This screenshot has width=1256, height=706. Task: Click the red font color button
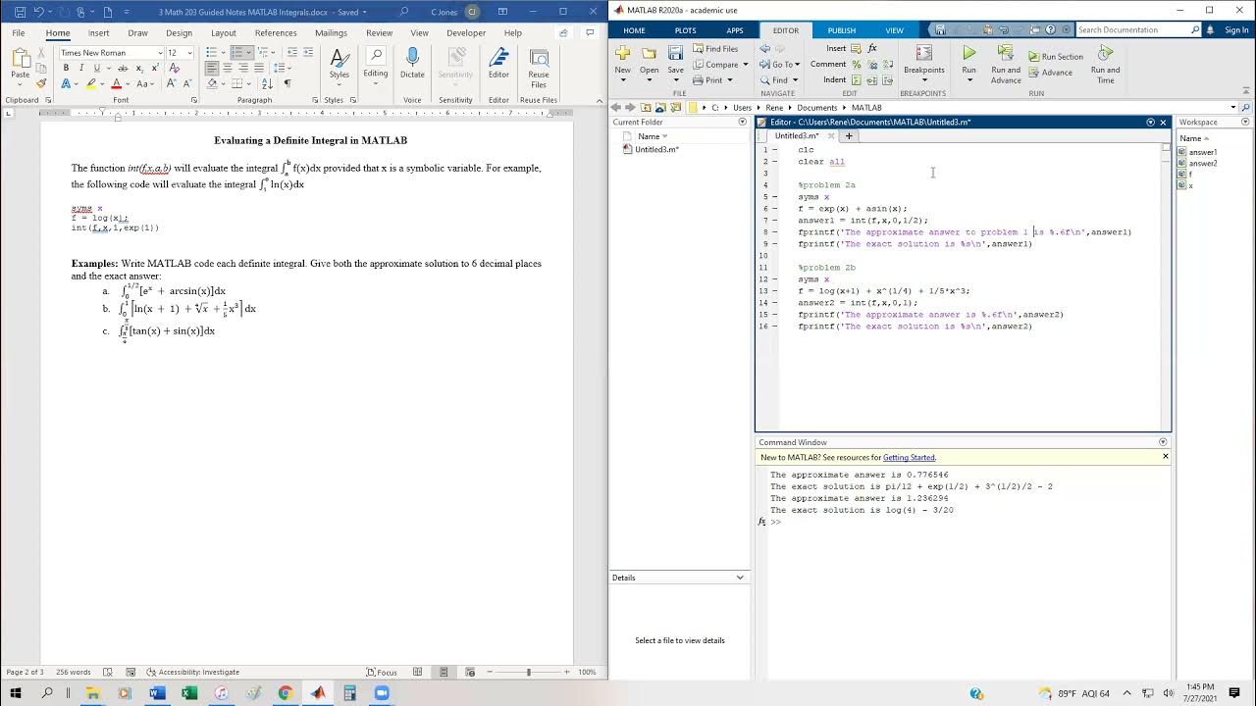[x=116, y=83]
